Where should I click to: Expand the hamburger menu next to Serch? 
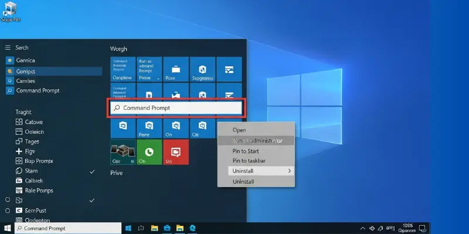[x=8, y=48]
